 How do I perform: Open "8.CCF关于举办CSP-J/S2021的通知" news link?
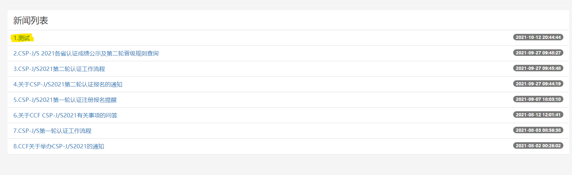tap(58, 147)
